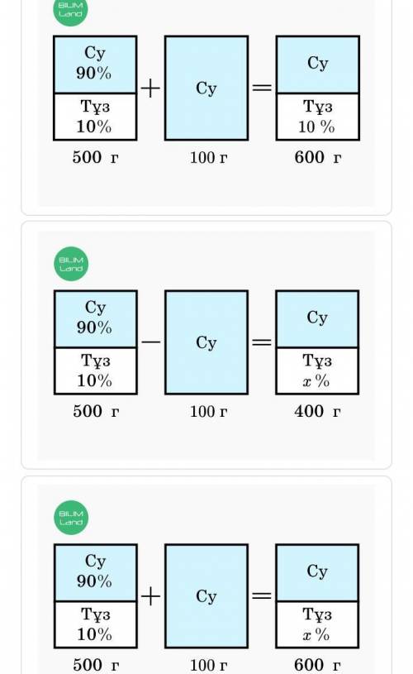Click the Су 90% section in the first diagram
413x674 pixels.
coord(95,65)
